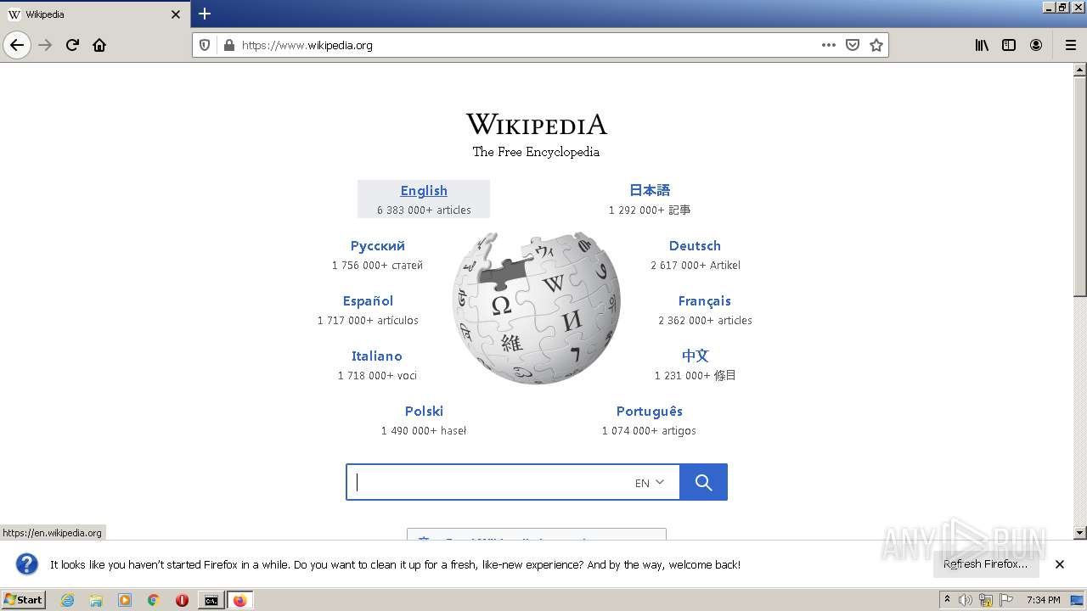Launch Chrome from the taskbar
This screenshot has width=1087, height=611.
click(x=154, y=600)
